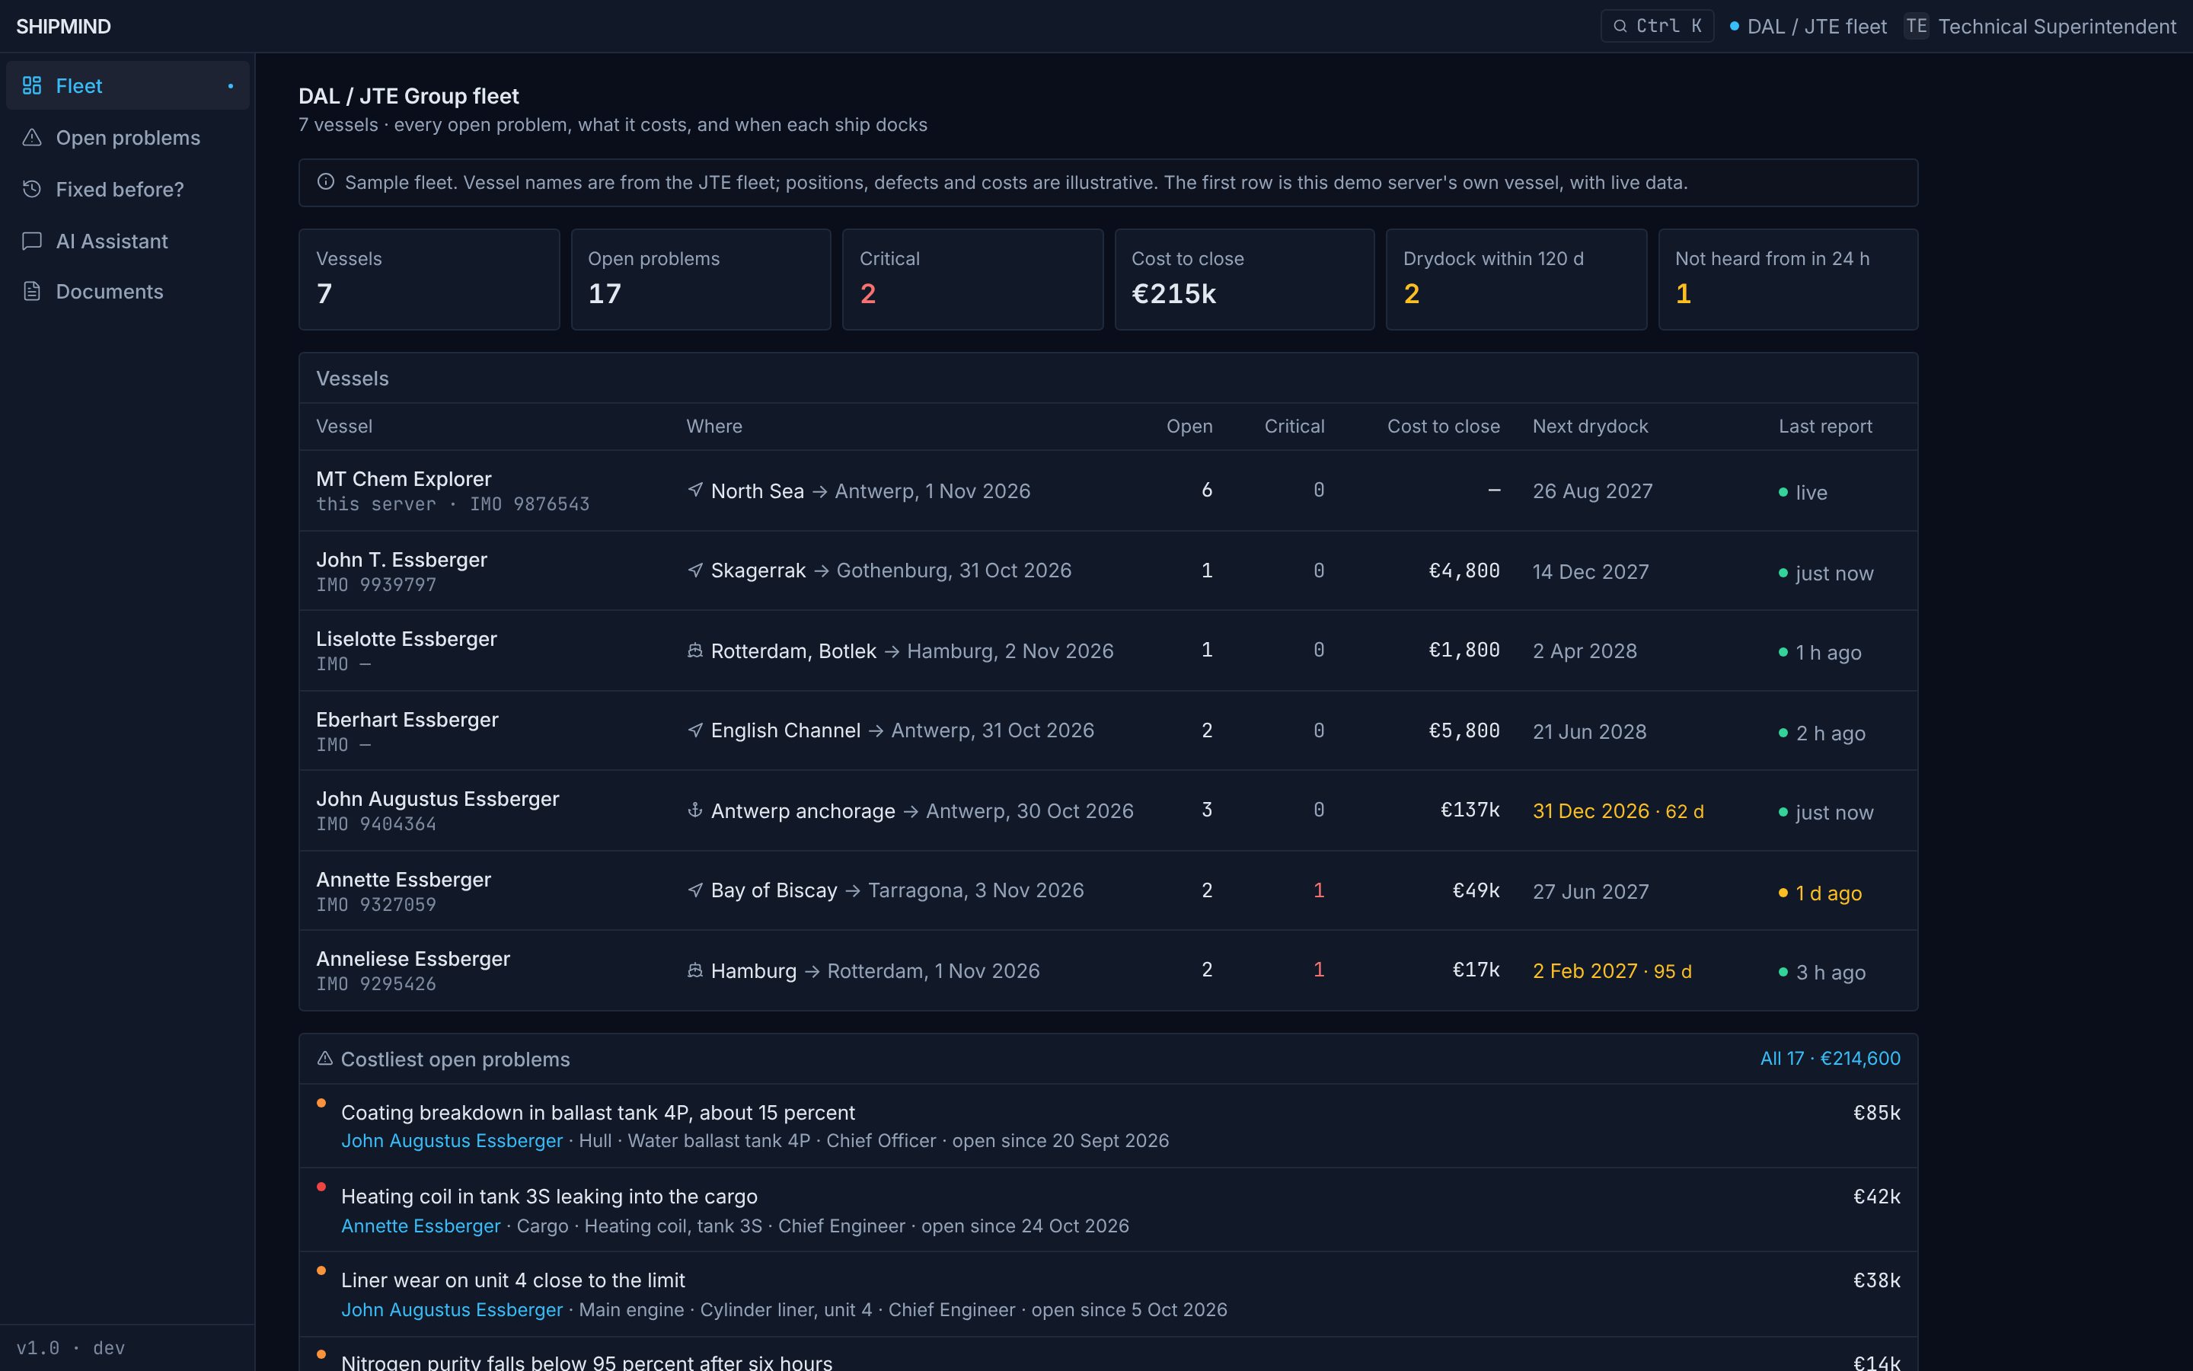Click the Documents file icon
This screenshot has height=1371, width=2193.
pyautogui.click(x=32, y=291)
